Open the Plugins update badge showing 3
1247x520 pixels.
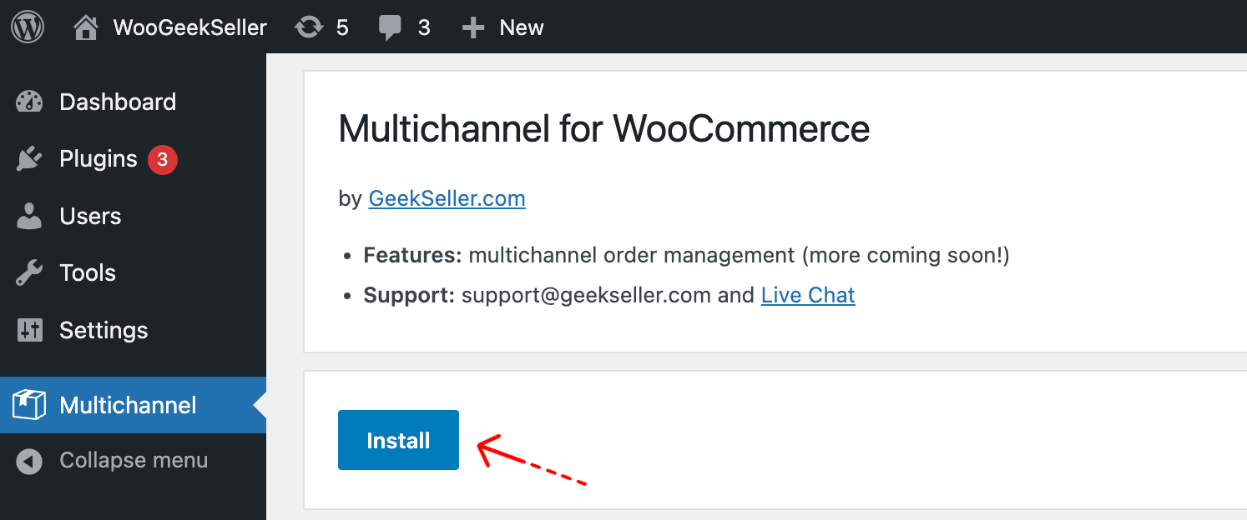tap(164, 158)
